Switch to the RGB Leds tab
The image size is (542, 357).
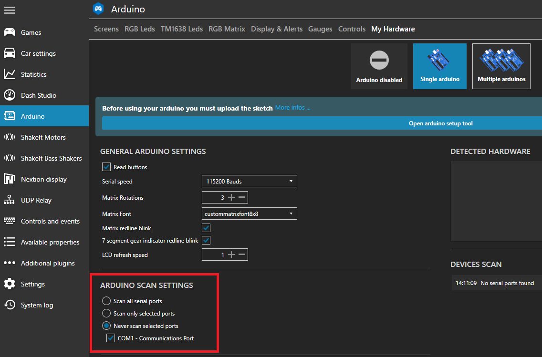pyautogui.click(x=139, y=29)
